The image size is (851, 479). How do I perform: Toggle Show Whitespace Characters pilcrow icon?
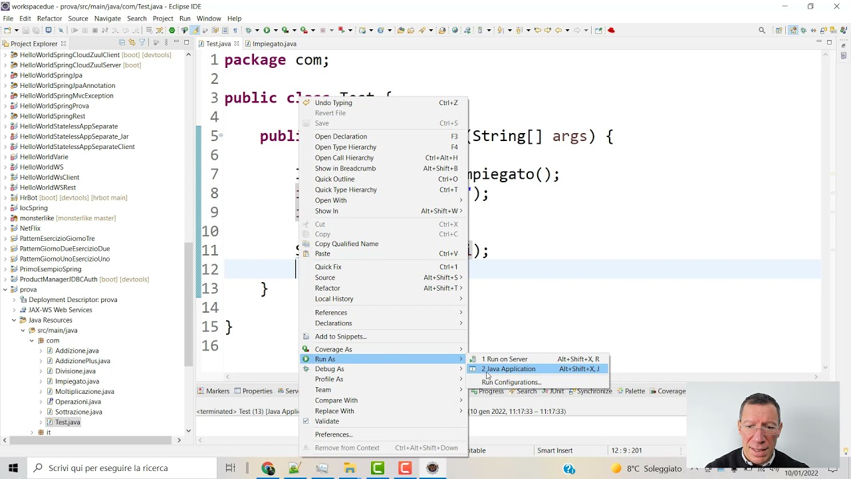[235, 30]
